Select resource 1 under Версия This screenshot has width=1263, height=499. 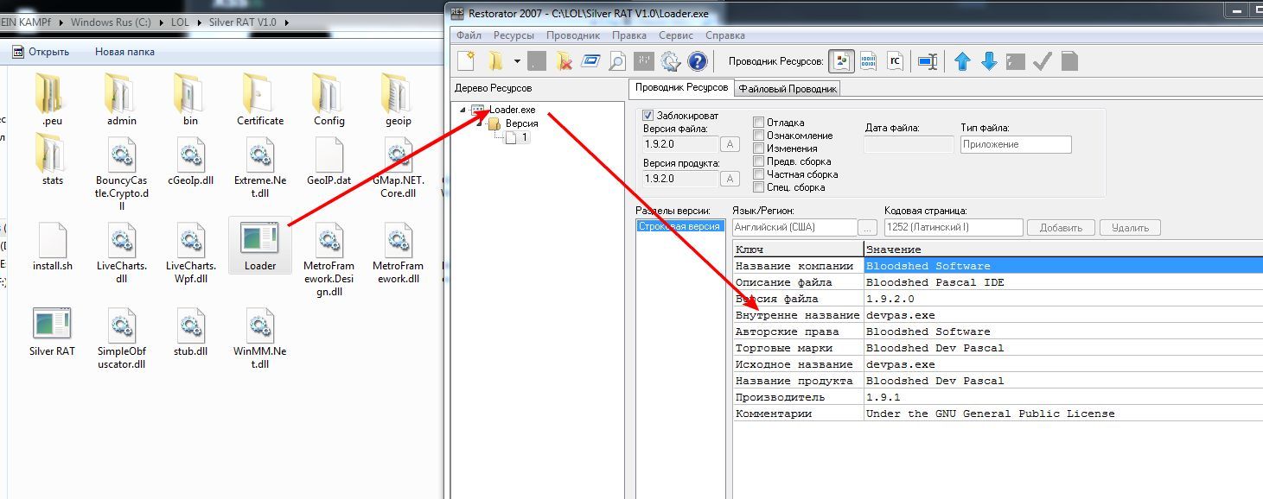517,137
